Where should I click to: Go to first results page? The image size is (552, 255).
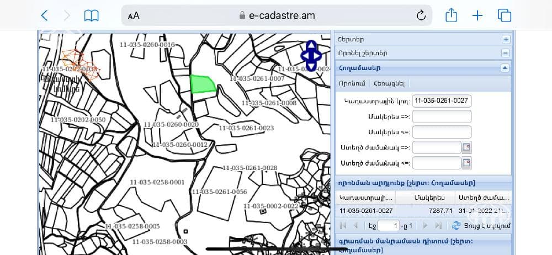click(343, 225)
